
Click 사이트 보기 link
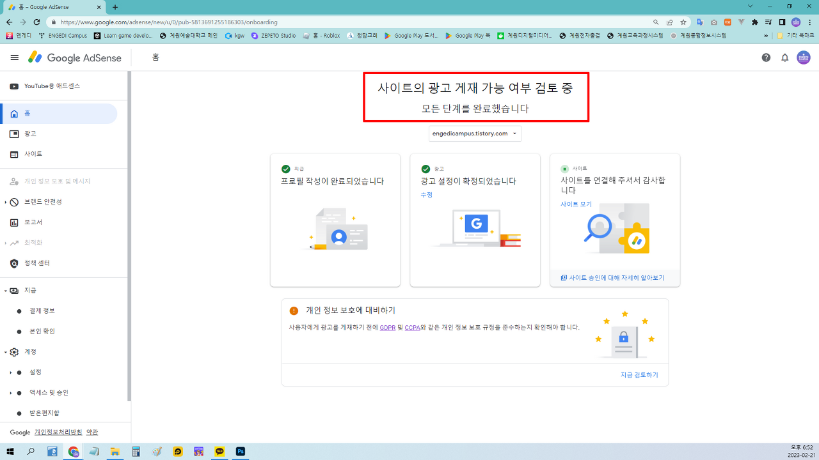pyautogui.click(x=576, y=204)
